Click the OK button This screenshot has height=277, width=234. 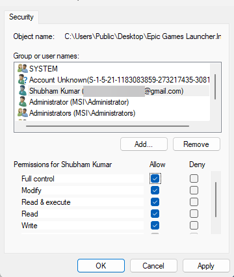coord(101,265)
